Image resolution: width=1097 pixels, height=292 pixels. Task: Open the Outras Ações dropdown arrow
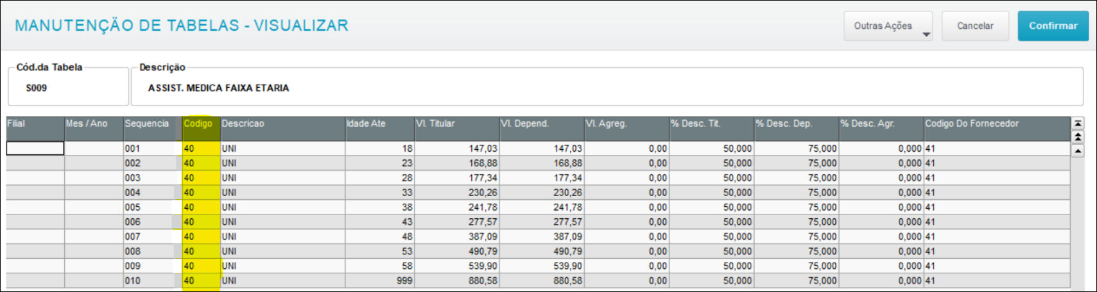pyautogui.click(x=926, y=35)
